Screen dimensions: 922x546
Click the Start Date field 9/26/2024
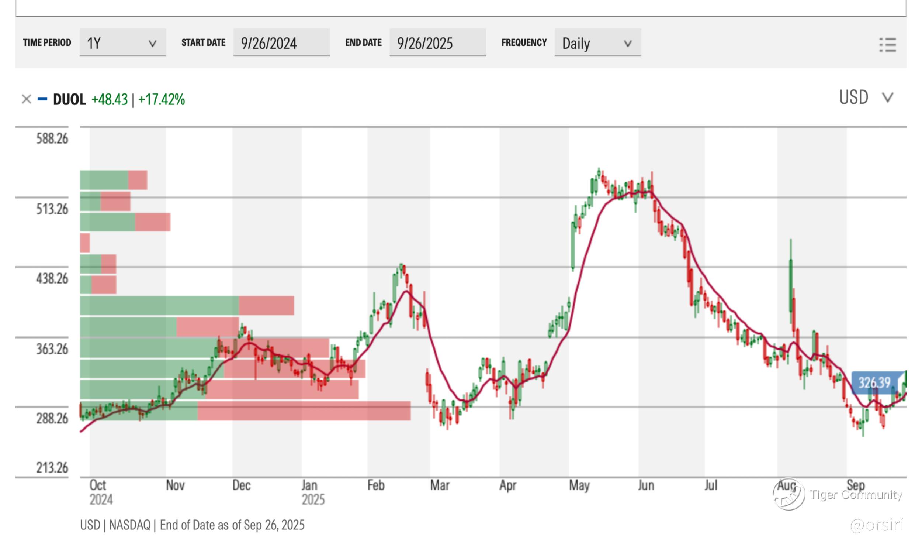click(x=281, y=43)
